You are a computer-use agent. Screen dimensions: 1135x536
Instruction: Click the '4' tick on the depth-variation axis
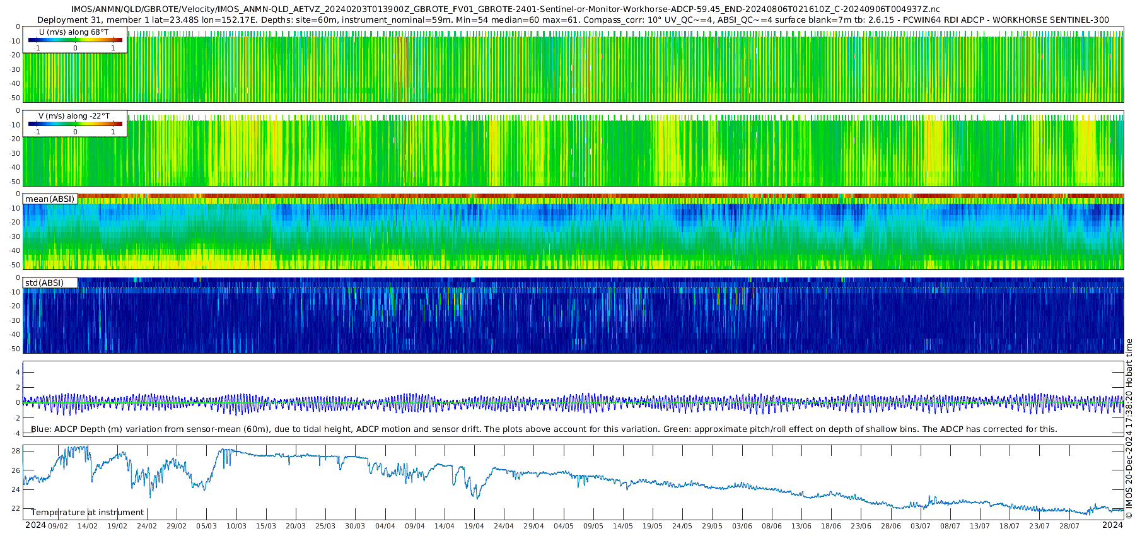pyautogui.click(x=18, y=372)
